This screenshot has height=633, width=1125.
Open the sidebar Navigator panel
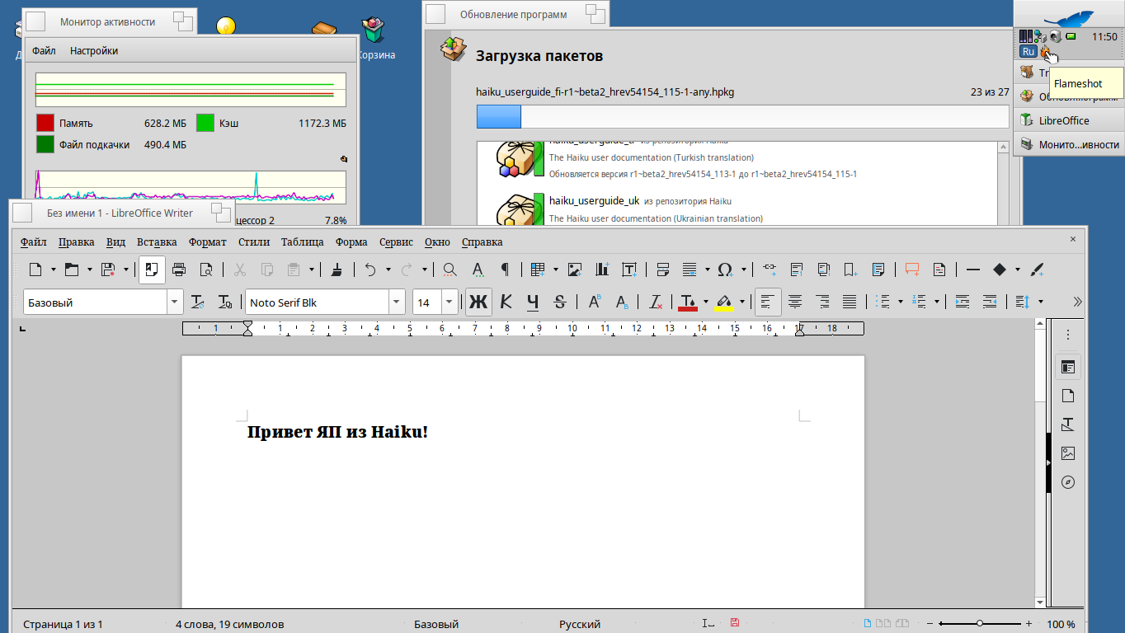[x=1068, y=482]
